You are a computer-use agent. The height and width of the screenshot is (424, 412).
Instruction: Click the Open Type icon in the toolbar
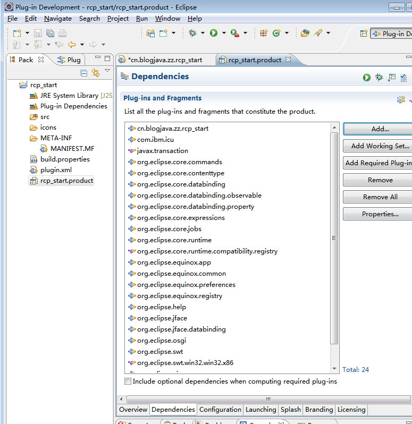pyautogui.click(x=305, y=33)
